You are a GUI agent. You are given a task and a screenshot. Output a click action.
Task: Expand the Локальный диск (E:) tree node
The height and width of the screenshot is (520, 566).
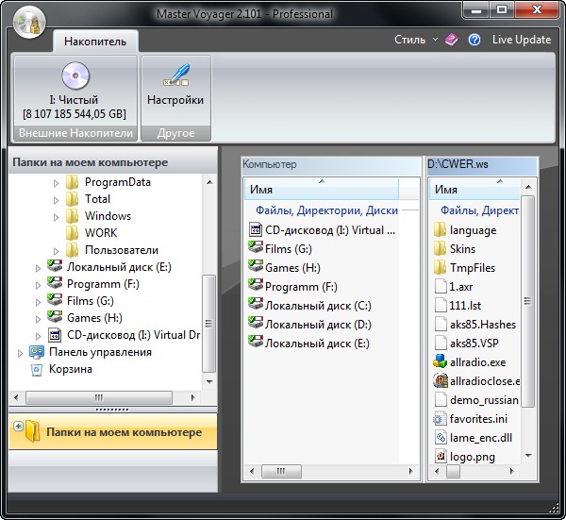(x=39, y=268)
